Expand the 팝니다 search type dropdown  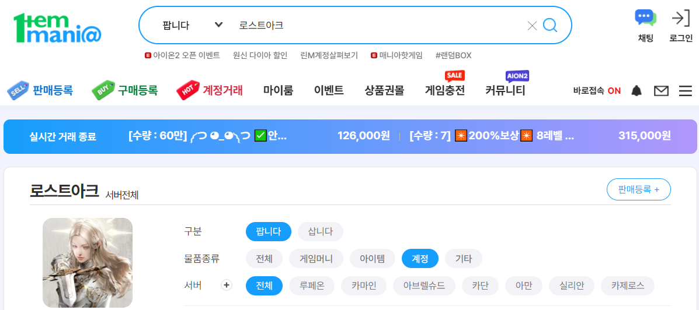(192, 26)
